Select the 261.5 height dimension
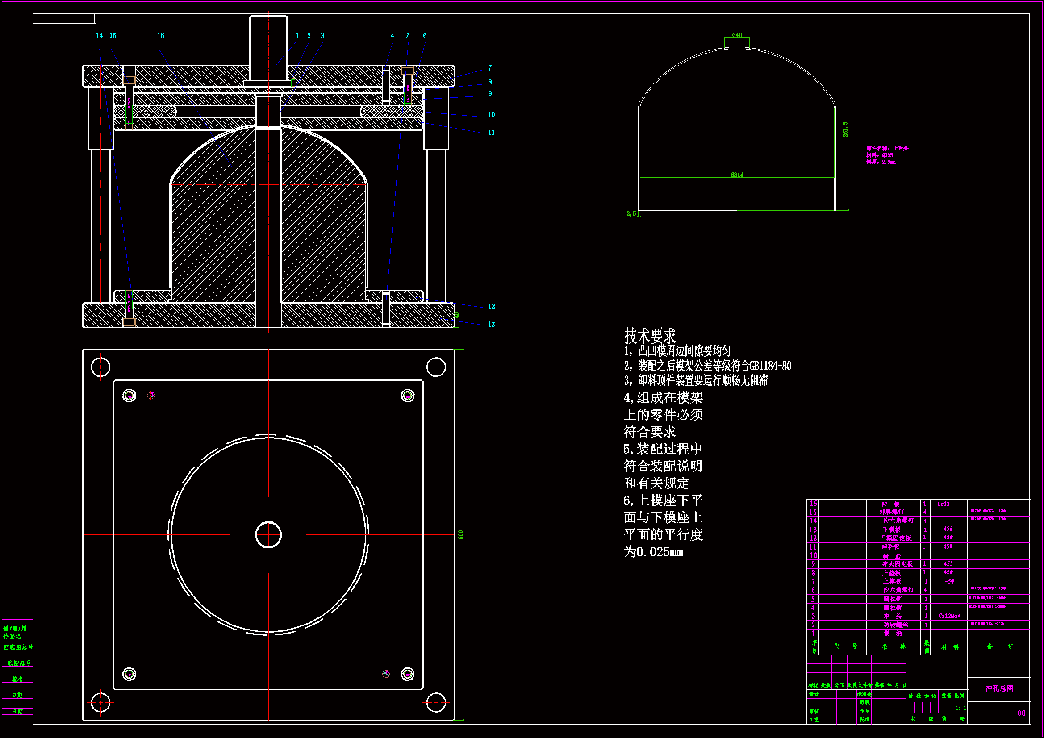1044x738 pixels. coord(845,129)
